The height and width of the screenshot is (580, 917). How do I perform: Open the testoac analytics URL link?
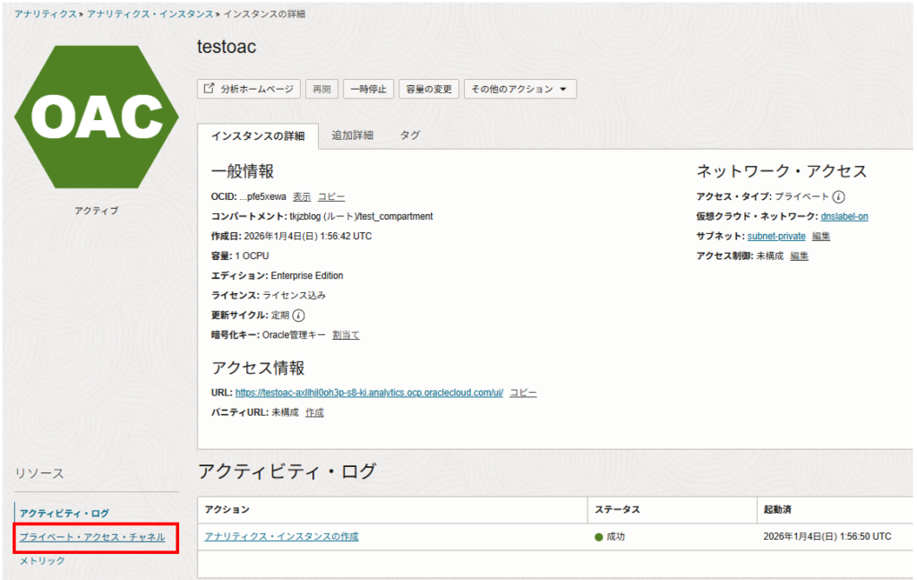(x=369, y=393)
